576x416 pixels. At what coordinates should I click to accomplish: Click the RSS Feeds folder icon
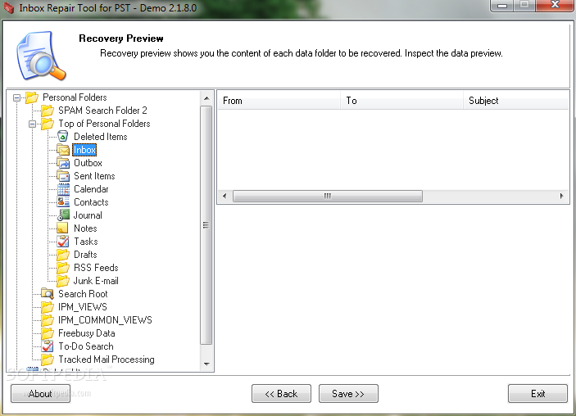[63, 268]
